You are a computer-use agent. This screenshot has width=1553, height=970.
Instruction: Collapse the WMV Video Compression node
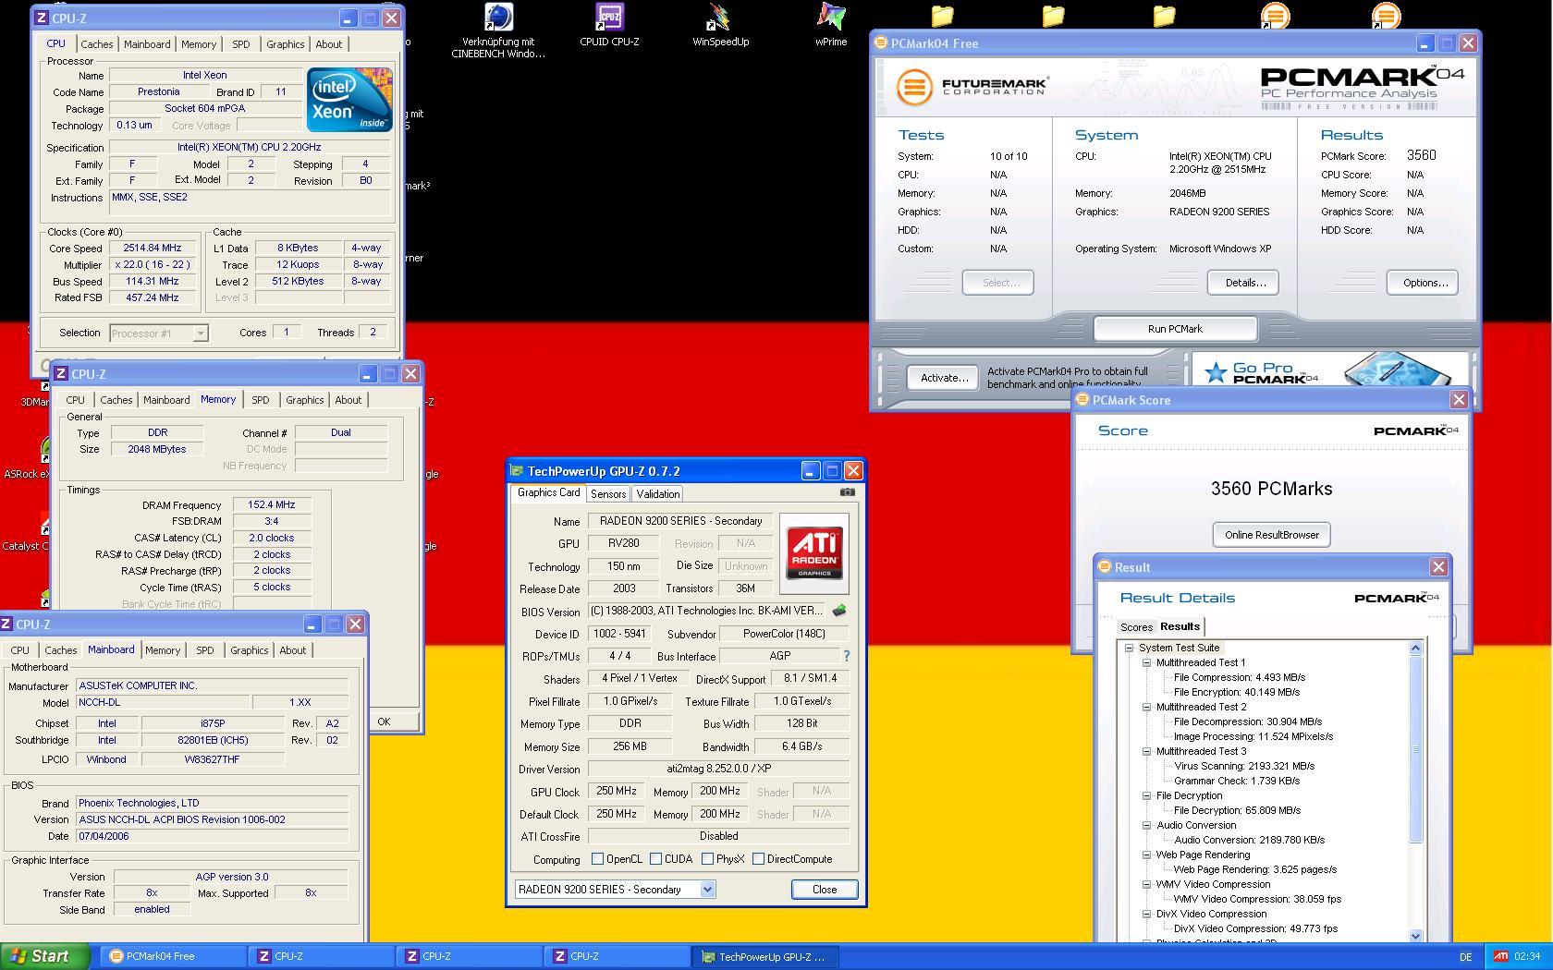pos(1146,884)
